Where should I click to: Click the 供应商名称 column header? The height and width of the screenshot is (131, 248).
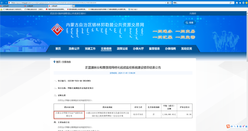pyautogui.click(x=69, y=107)
